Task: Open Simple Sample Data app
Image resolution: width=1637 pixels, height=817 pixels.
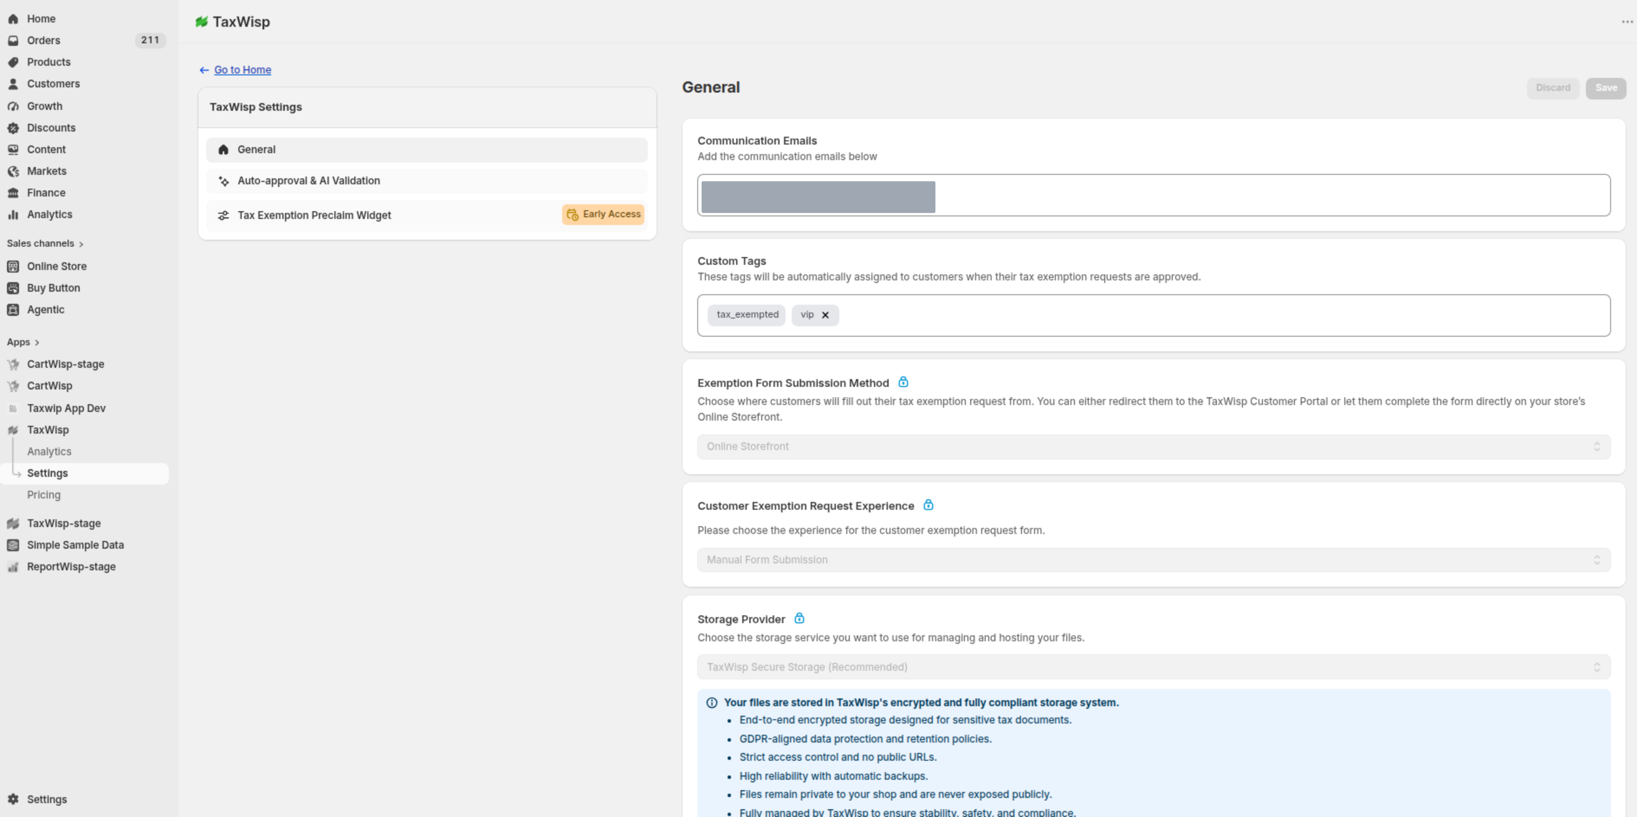Action: click(x=75, y=545)
